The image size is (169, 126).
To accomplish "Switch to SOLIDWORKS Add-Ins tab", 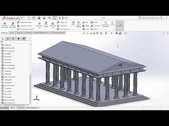I will tap(41, 33).
